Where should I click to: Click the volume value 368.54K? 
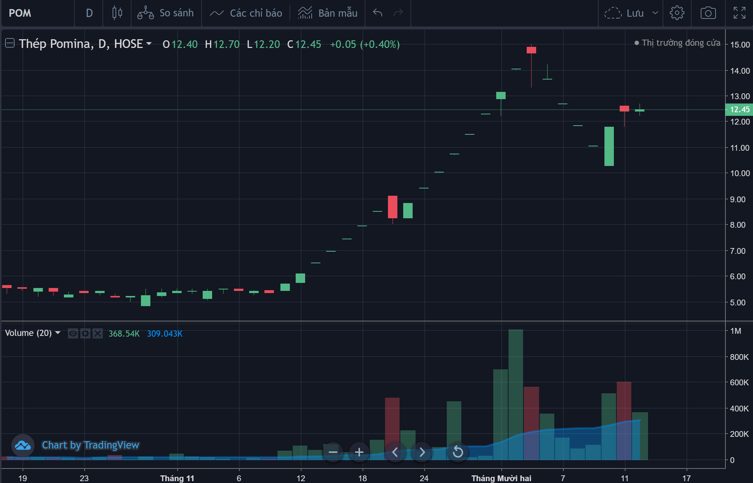(x=124, y=333)
